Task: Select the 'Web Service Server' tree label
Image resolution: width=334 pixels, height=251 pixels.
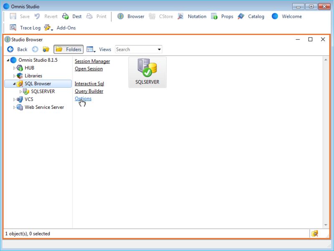Action: (x=44, y=107)
